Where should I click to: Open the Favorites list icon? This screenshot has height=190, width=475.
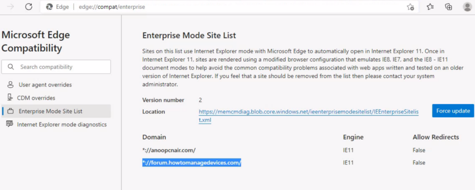pyautogui.click(x=430, y=6)
